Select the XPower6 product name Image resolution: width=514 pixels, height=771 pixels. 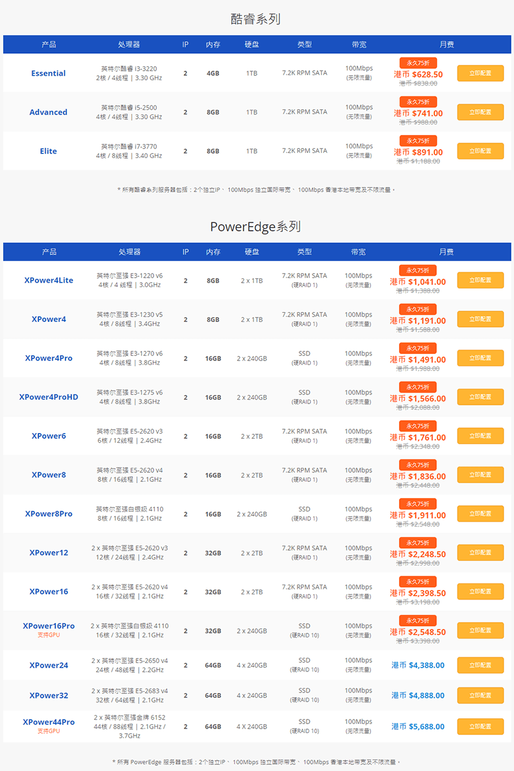49,436
